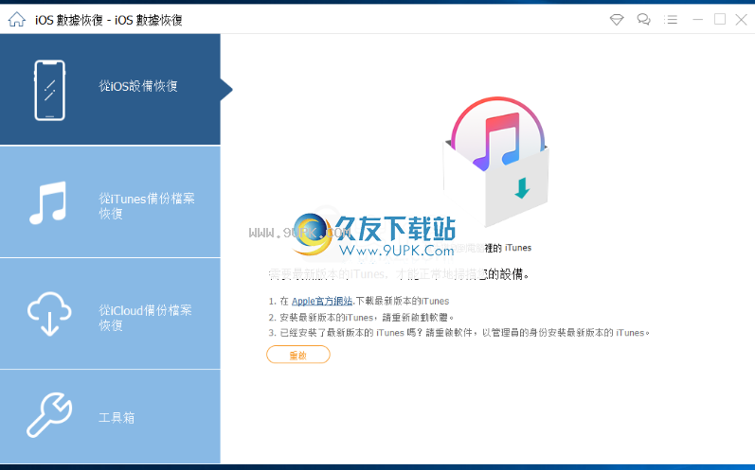Click the orange 重啟 button

point(298,355)
